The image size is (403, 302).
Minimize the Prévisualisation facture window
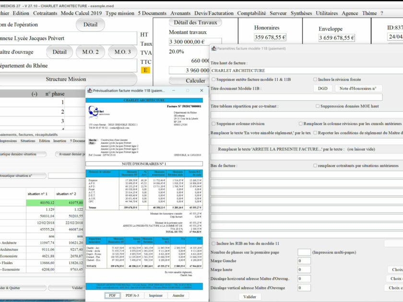tap(174, 91)
